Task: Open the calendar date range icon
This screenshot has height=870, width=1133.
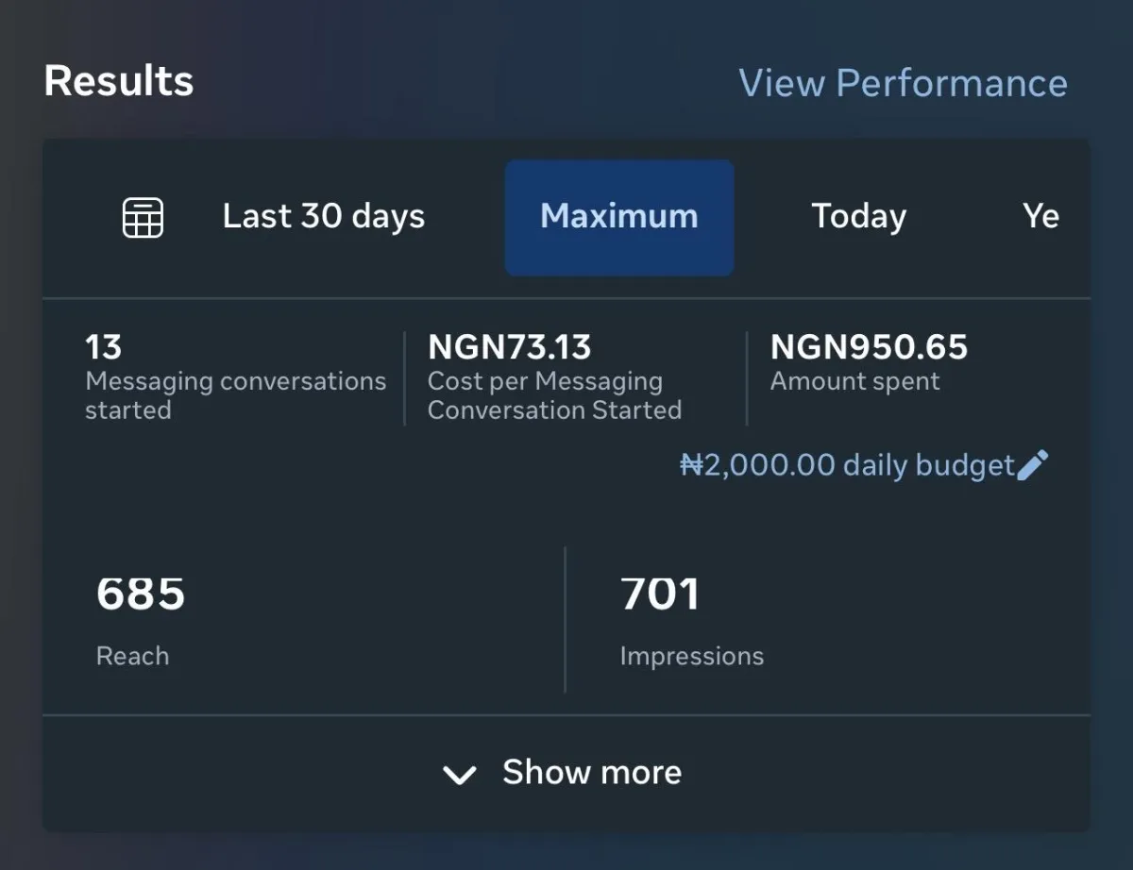Action: pyautogui.click(x=144, y=218)
